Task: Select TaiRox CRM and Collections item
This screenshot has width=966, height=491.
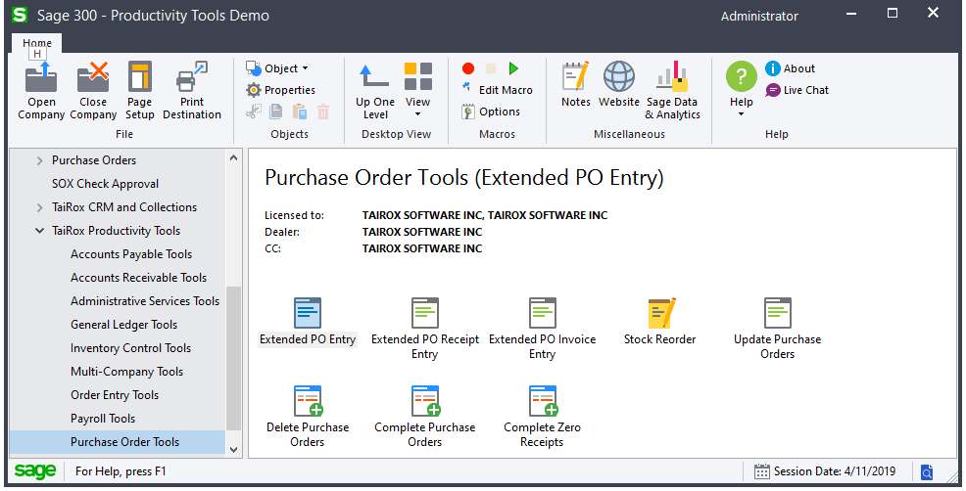Action: pyautogui.click(x=124, y=206)
